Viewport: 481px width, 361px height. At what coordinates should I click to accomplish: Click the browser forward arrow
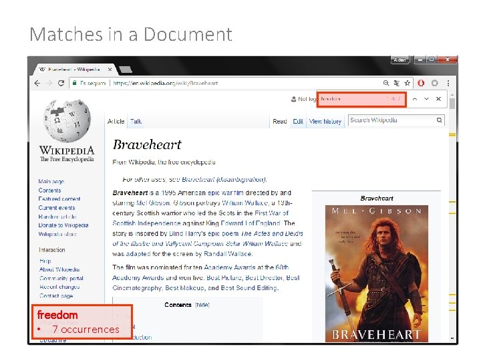[49, 83]
